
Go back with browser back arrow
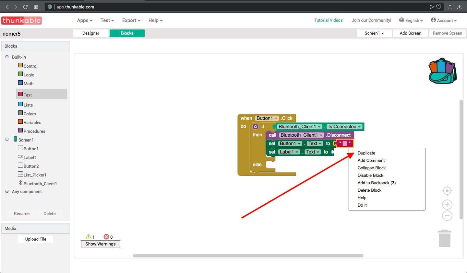7,7
